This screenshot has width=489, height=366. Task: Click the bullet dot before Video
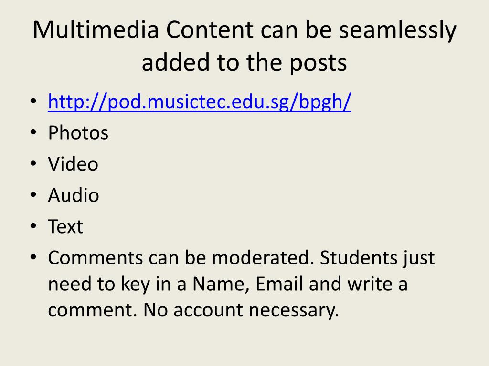click(x=33, y=163)
